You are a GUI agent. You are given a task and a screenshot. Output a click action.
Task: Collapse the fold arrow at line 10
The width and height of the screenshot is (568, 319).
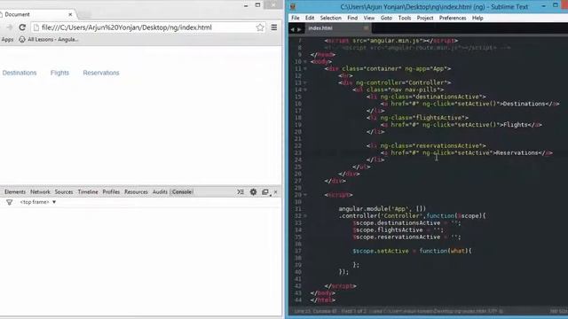pos(305,61)
